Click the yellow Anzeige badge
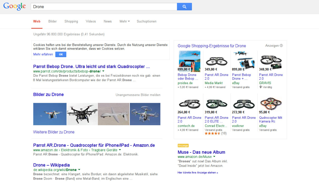The width and height of the screenshot is (319, 184). [183, 146]
